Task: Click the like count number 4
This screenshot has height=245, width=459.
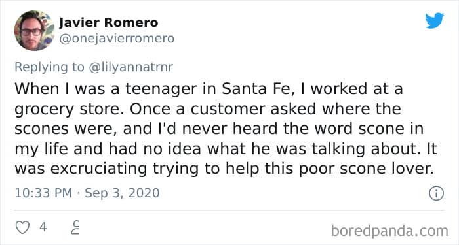Action: (43, 227)
